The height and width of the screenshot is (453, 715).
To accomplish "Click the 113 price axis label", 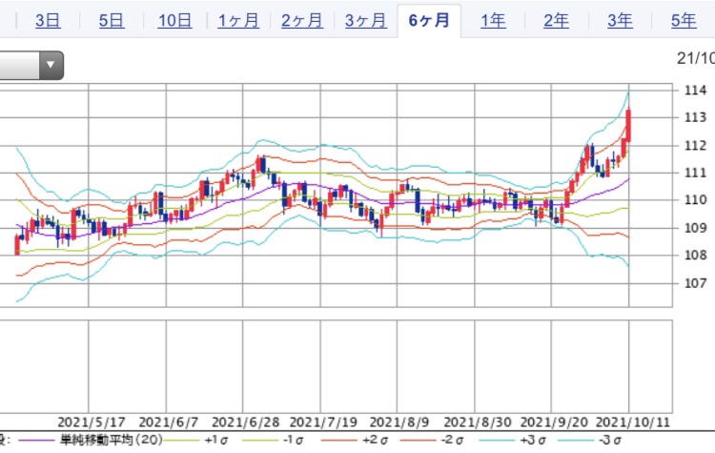I will (695, 117).
